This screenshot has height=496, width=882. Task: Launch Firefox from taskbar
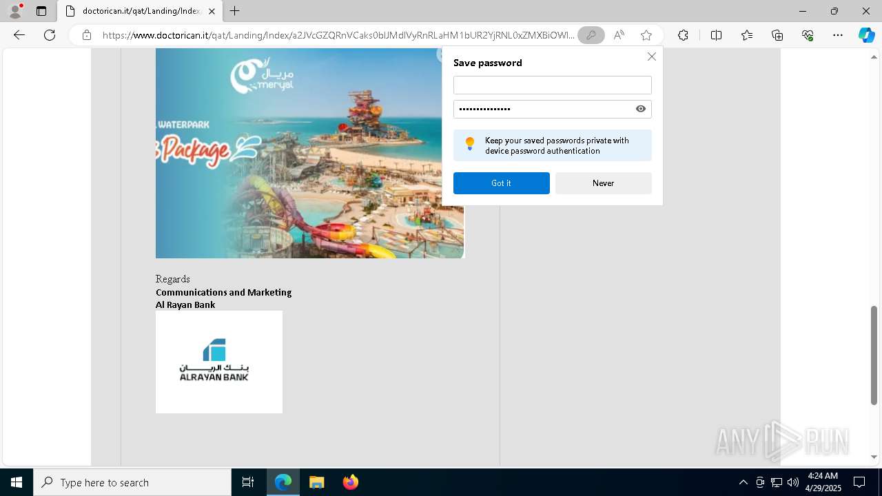pyautogui.click(x=350, y=482)
